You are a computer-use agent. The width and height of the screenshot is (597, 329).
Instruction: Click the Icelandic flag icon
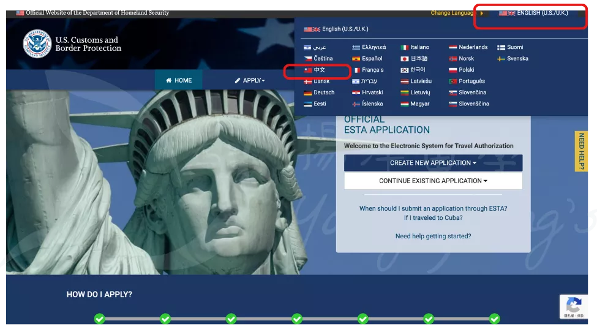click(x=356, y=104)
